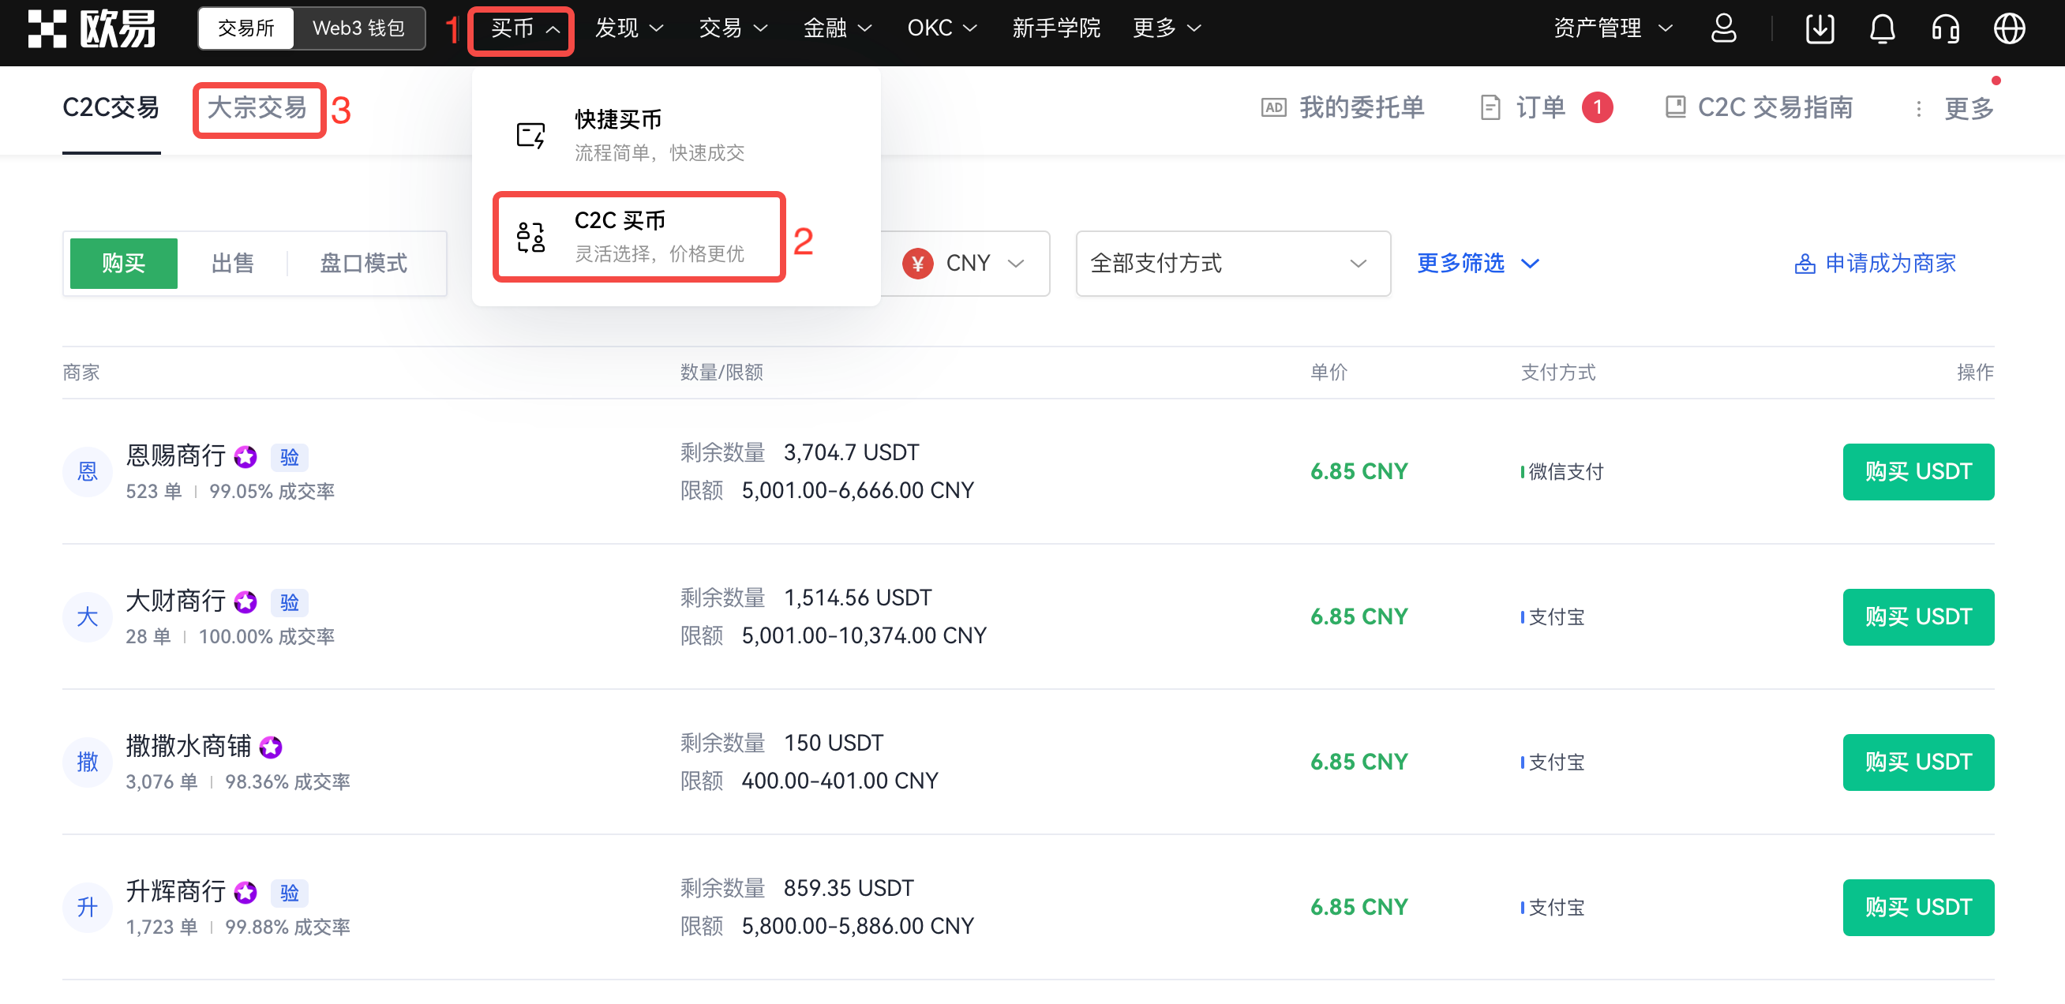
Task: Click the 恩 merchant avatar
Action: (x=88, y=471)
